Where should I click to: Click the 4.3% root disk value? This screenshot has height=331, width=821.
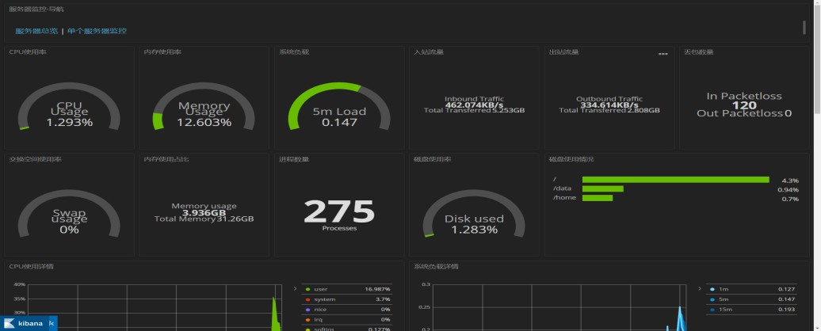pos(790,181)
